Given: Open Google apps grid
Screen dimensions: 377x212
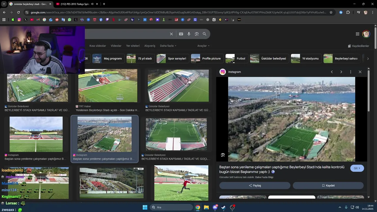Looking at the screenshot, I should click(x=358, y=34).
